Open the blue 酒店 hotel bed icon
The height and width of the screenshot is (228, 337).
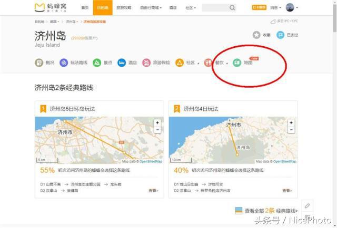point(122,63)
